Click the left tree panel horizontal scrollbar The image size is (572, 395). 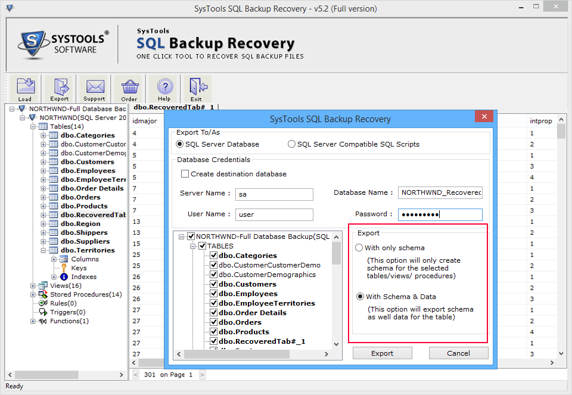click(46, 375)
